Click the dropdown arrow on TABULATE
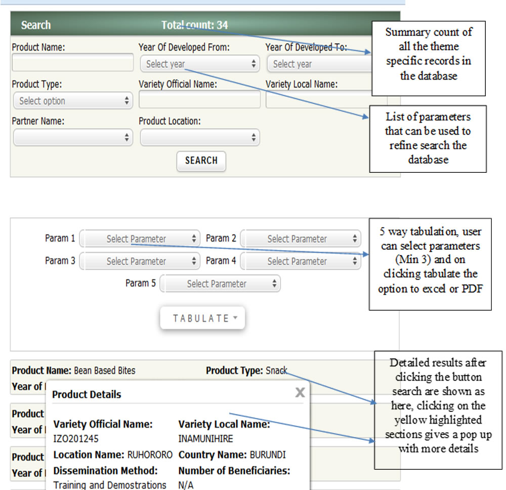The width and height of the screenshot is (506, 490). click(235, 319)
